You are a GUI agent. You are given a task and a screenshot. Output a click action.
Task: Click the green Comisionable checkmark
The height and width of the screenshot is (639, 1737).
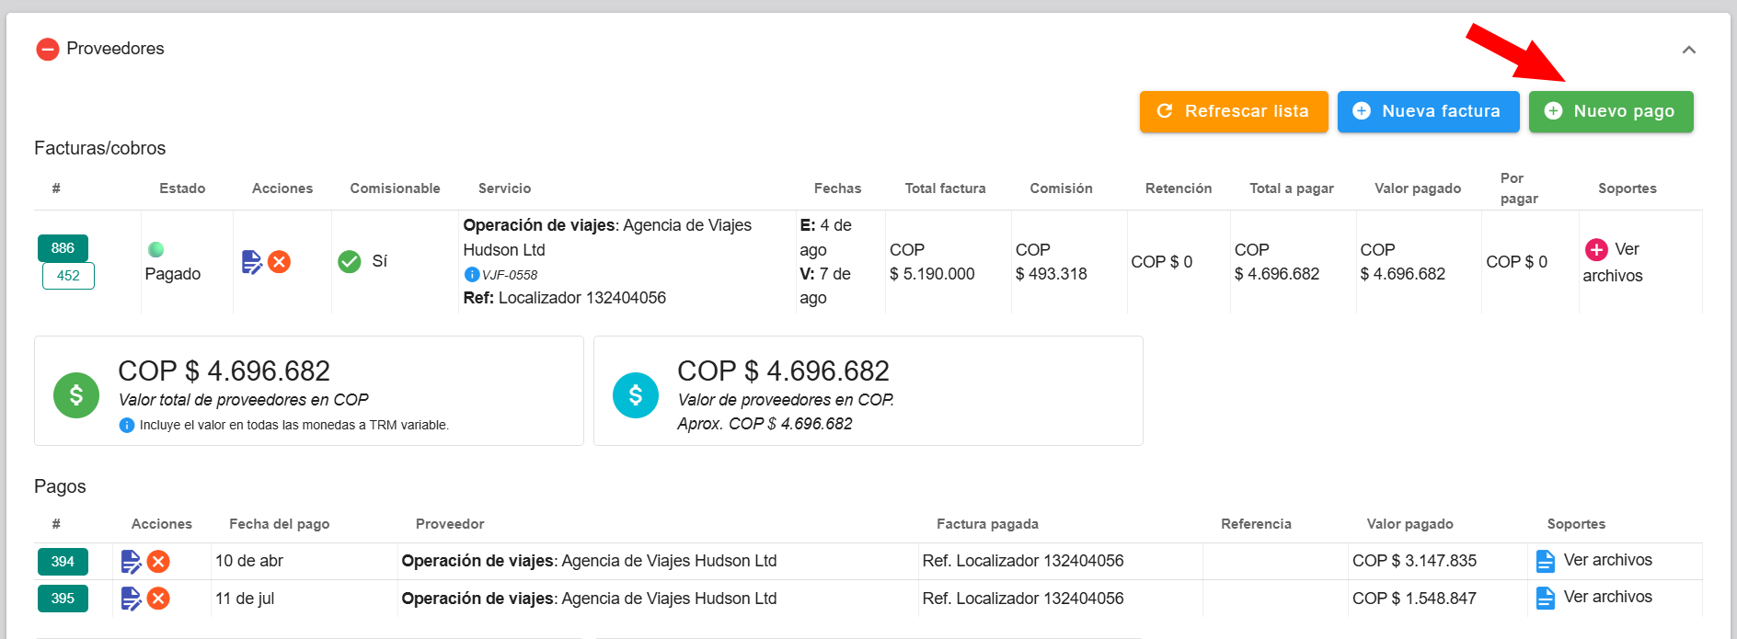click(x=350, y=262)
